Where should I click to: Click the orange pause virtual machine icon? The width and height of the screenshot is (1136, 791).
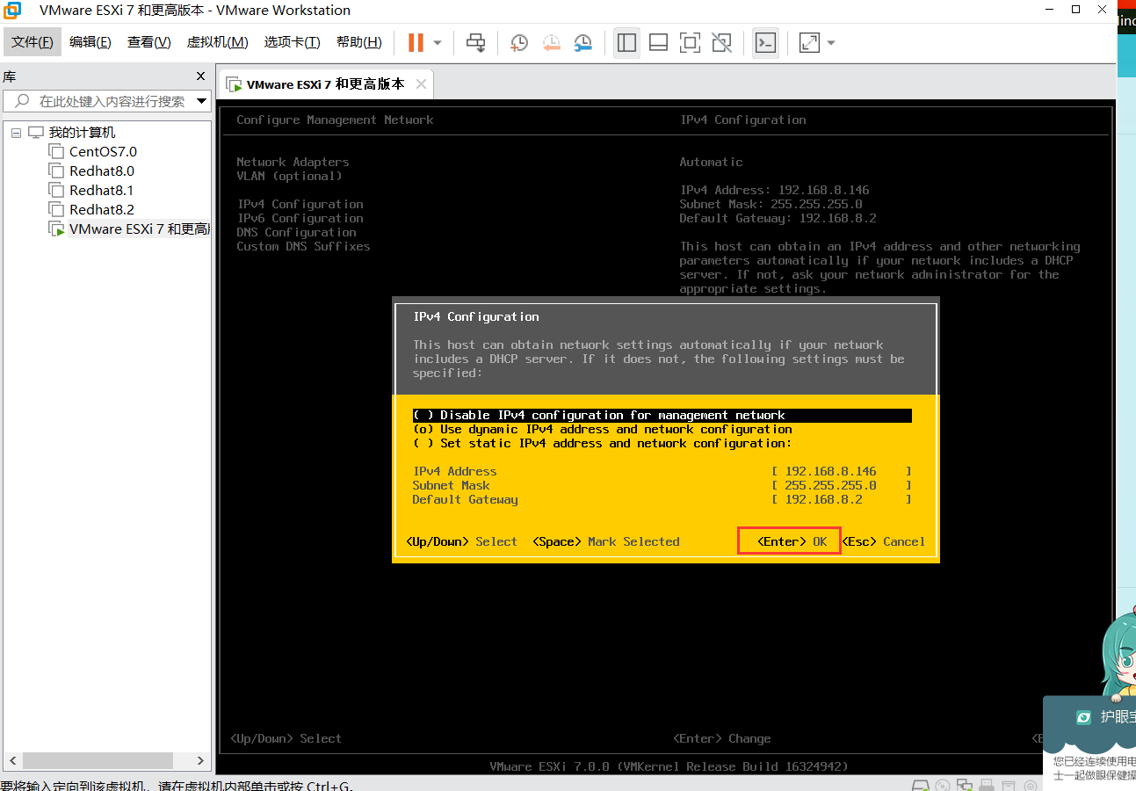click(x=416, y=42)
